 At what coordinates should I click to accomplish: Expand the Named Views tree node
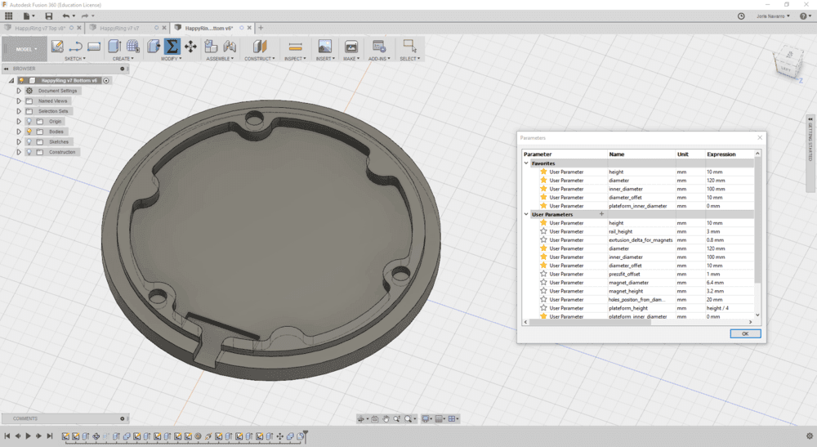(x=19, y=101)
